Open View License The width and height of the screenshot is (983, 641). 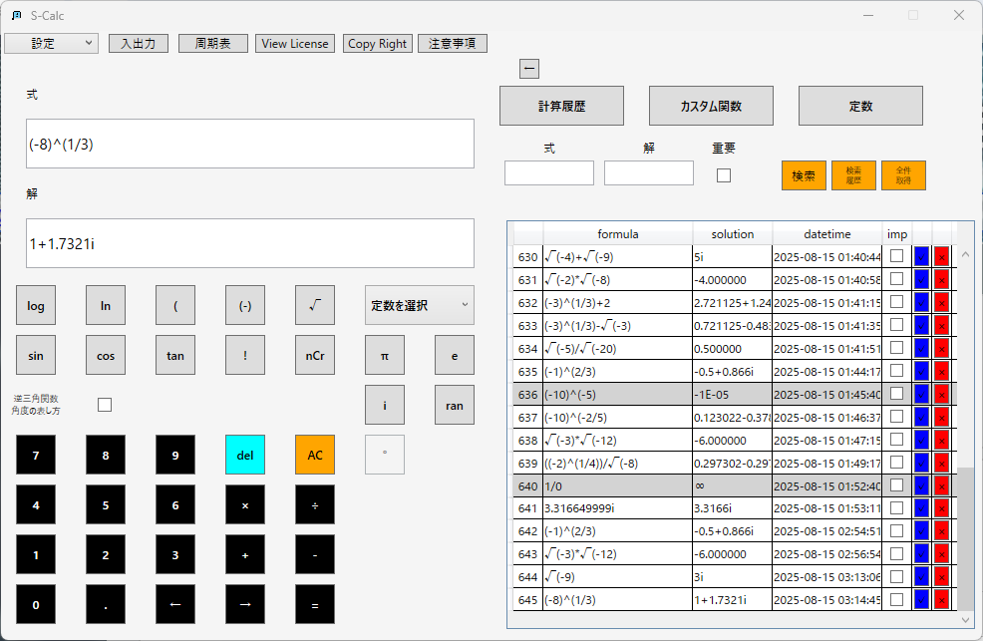295,43
